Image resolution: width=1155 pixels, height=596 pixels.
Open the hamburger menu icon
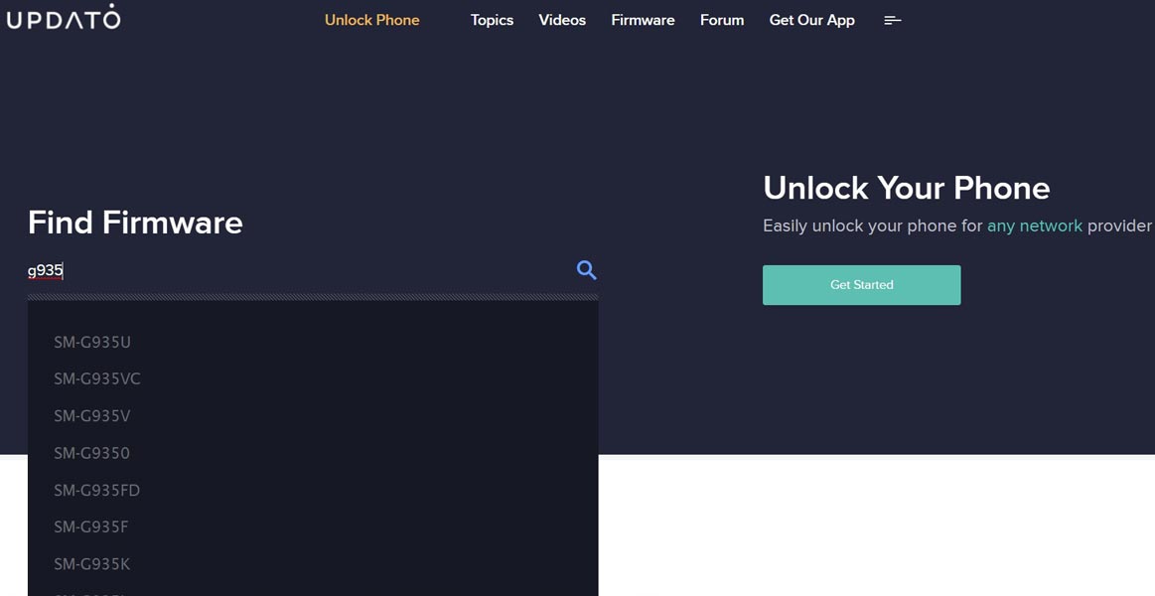coord(893,21)
